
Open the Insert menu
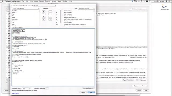pyautogui.click(x=36, y=1)
